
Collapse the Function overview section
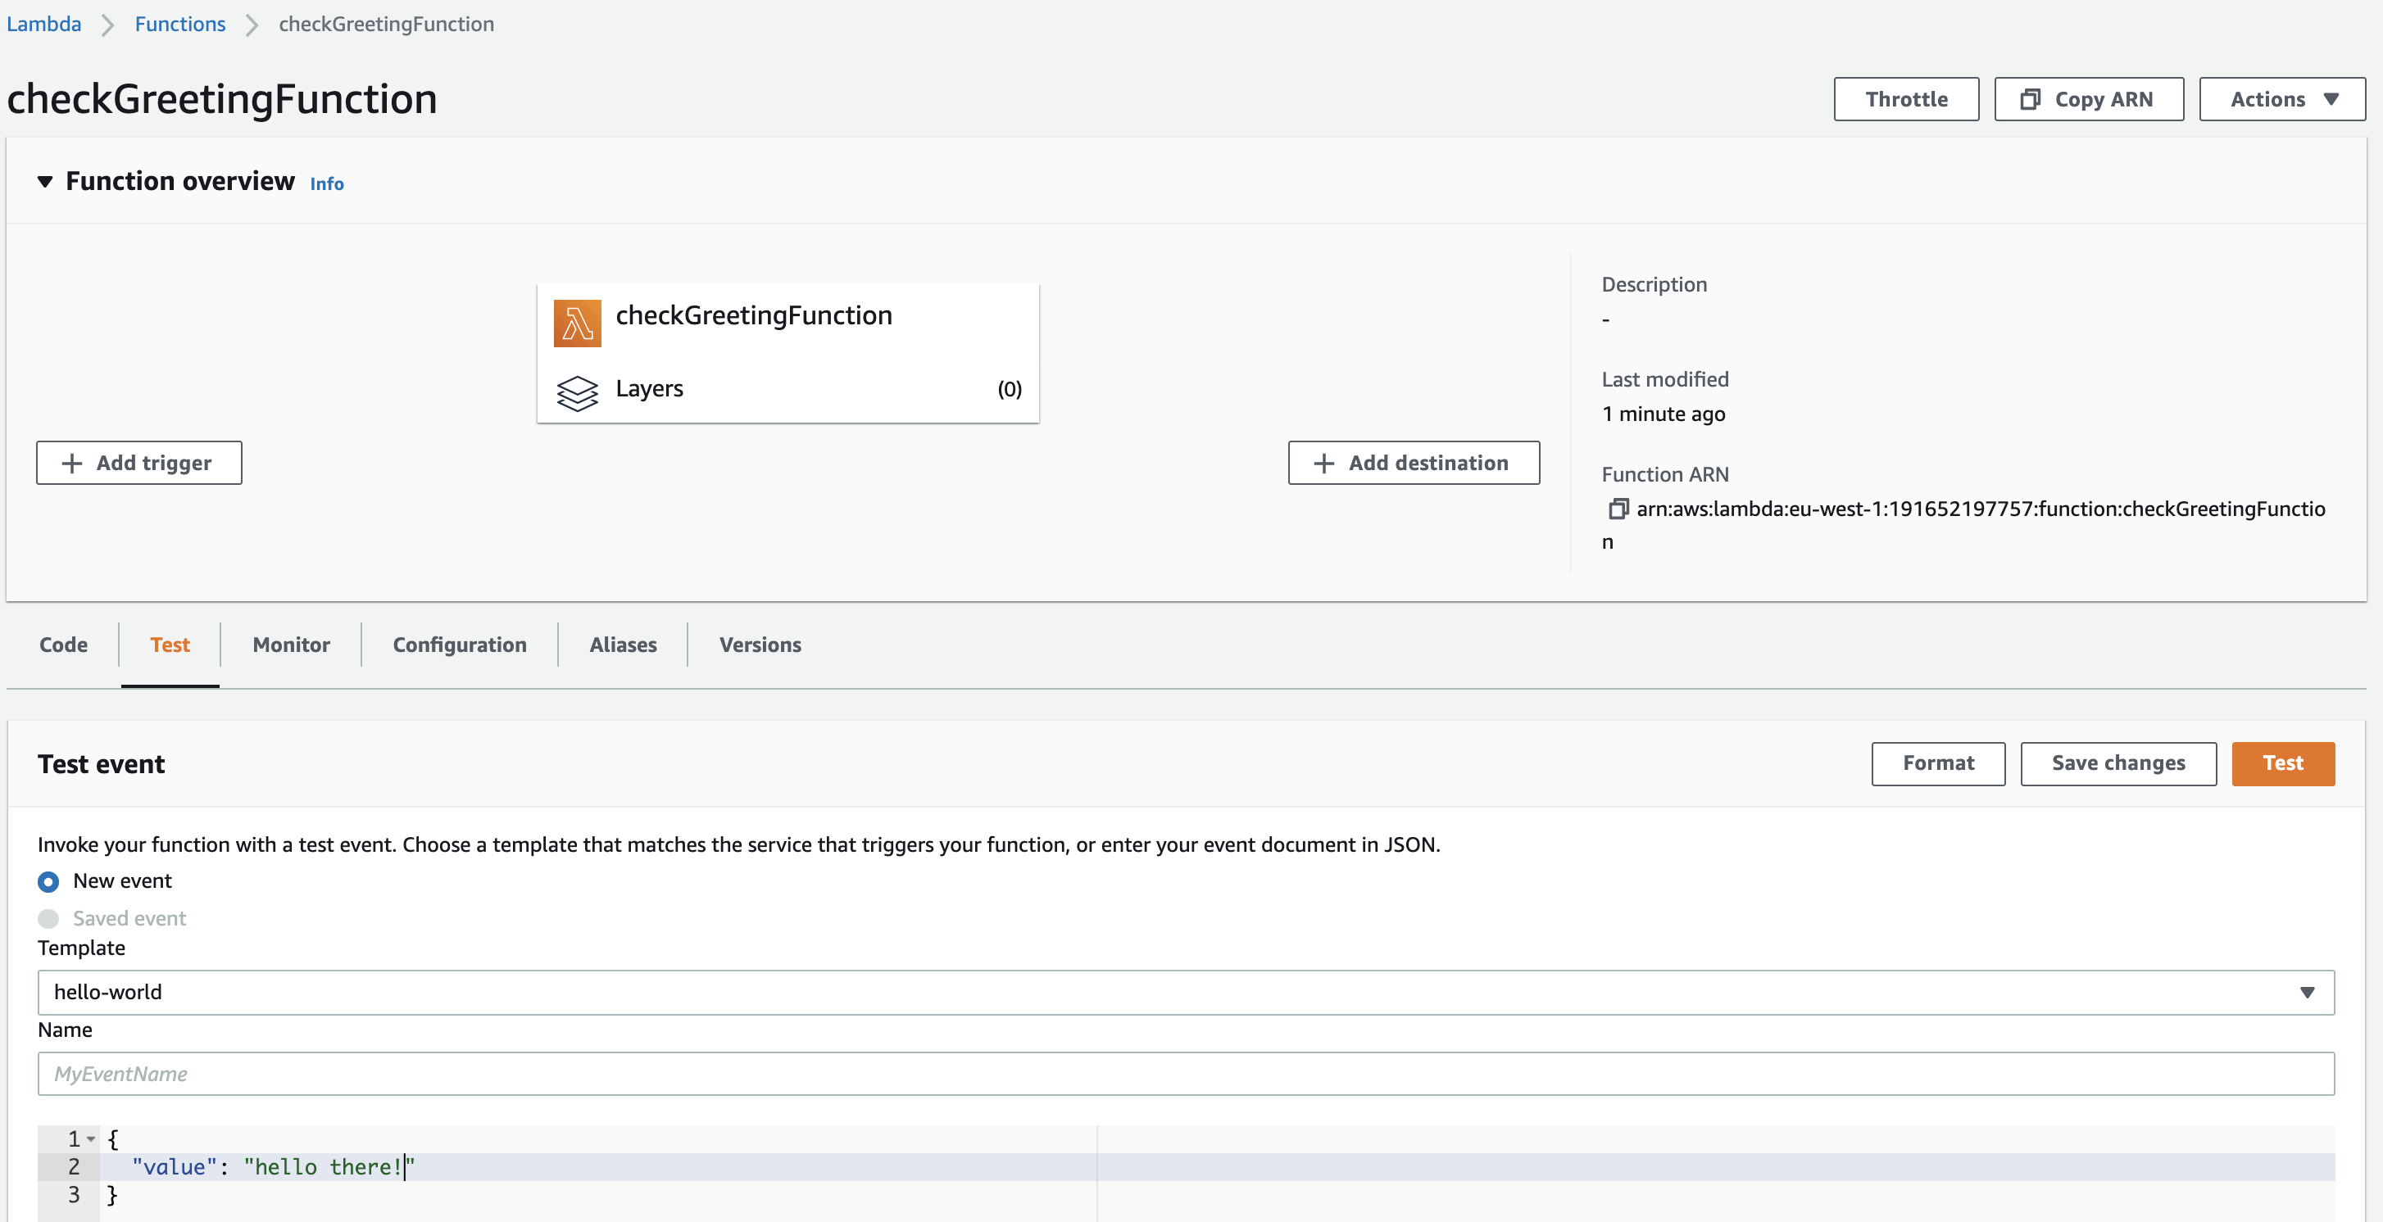click(x=44, y=181)
